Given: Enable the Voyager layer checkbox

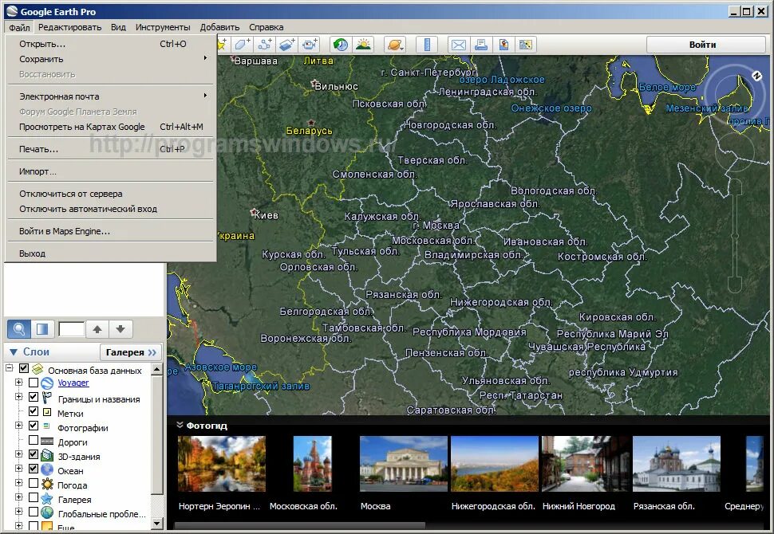Looking at the screenshot, I should [x=33, y=382].
